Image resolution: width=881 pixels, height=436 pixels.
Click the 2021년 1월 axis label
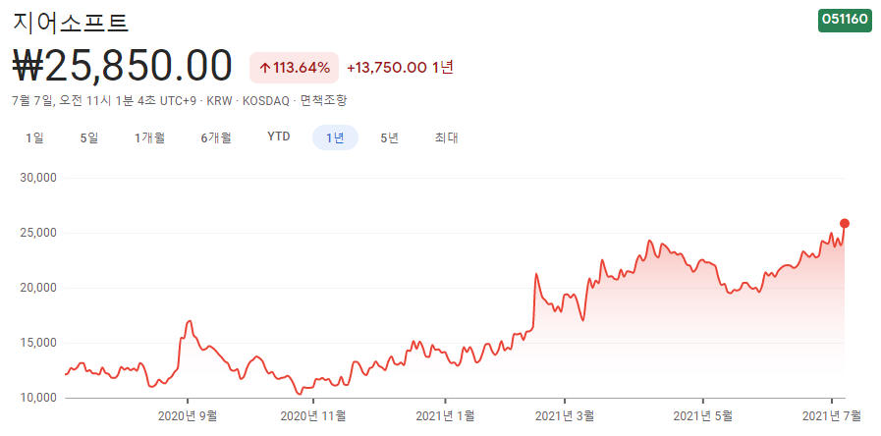point(445,416)
